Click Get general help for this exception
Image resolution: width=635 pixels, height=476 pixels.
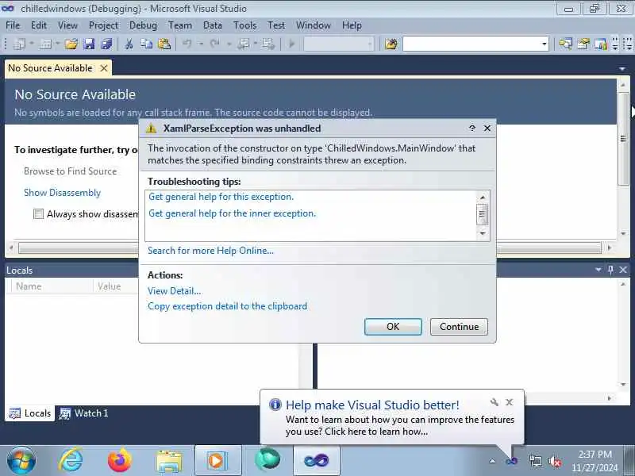(x=221, y=197)
